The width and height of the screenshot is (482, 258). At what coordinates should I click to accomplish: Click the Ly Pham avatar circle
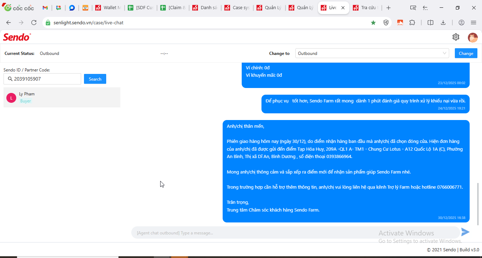(x=11, y=98)
